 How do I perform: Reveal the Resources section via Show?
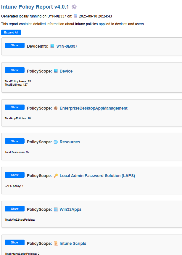click(x=15, y=141)
